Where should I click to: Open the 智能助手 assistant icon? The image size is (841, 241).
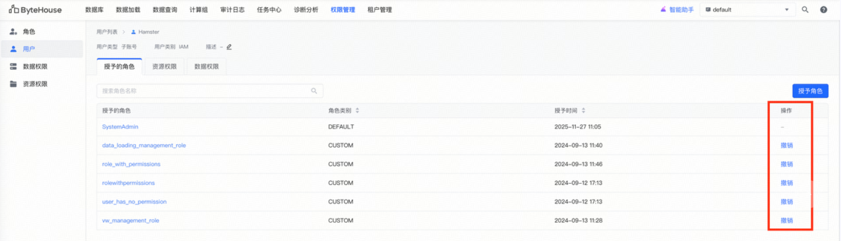pos(664,10)
